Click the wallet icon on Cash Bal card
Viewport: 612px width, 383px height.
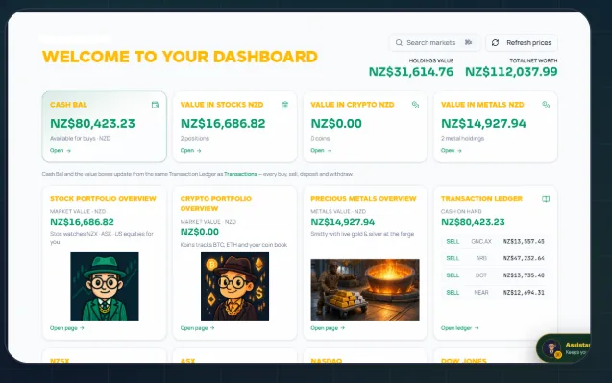(x=155, y=105)
